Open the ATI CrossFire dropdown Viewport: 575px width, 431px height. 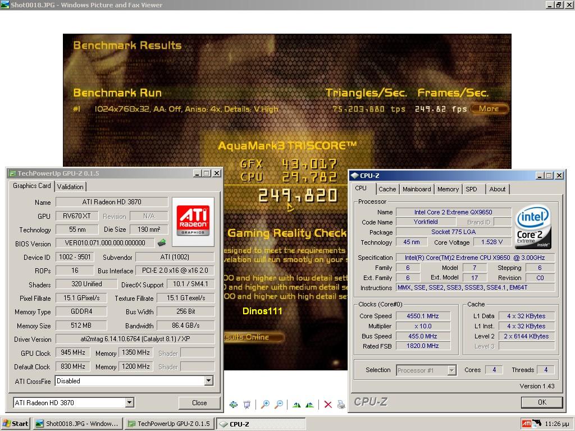tap(209, 381)
